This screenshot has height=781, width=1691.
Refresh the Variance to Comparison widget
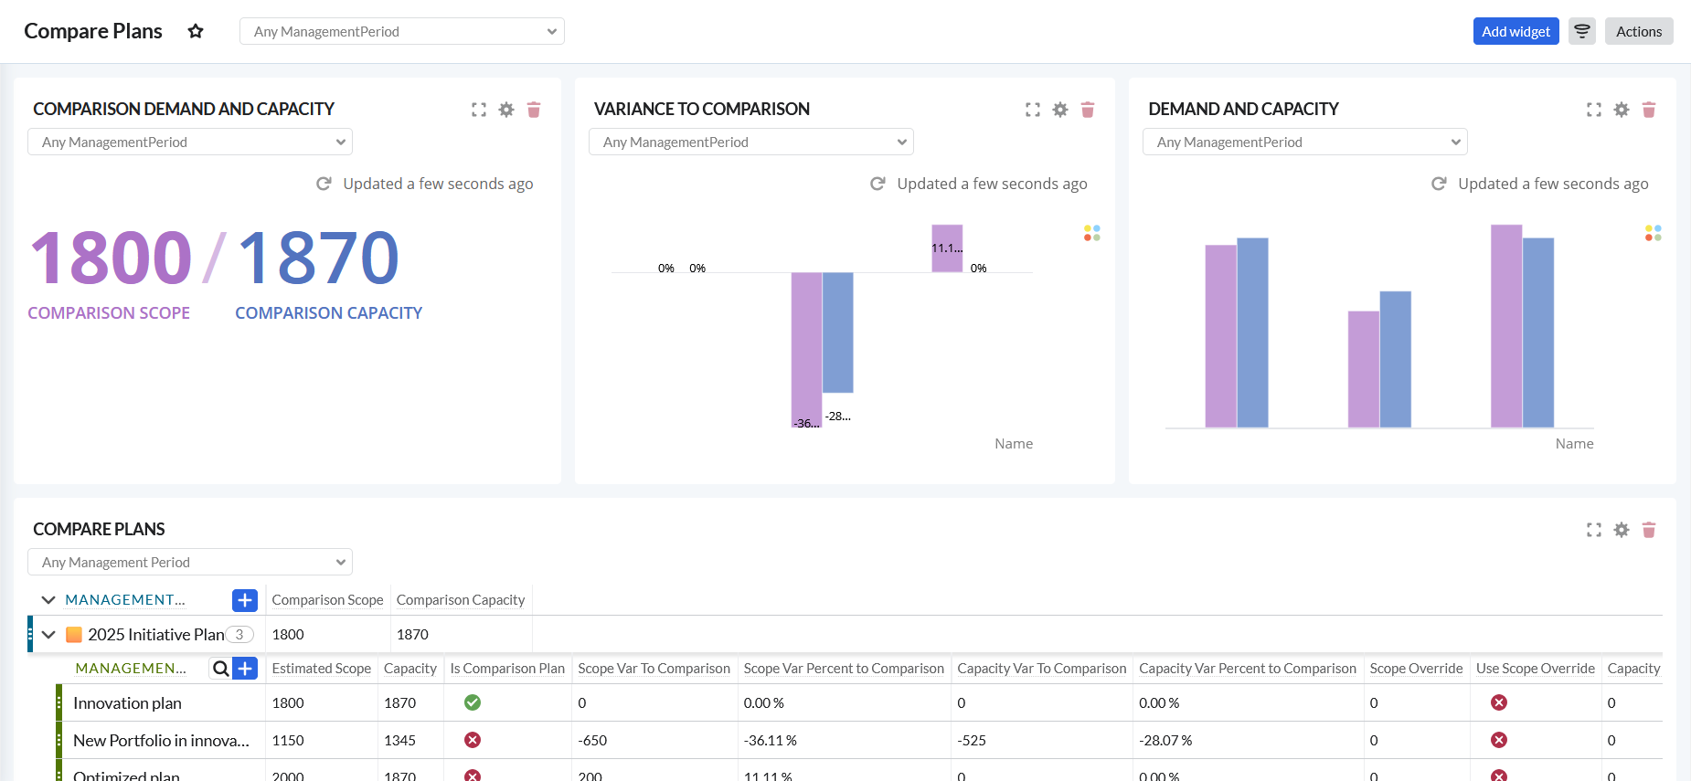click(877, 184)
